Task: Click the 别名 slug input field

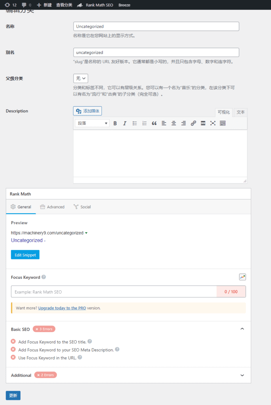Action: coord(156,53)
